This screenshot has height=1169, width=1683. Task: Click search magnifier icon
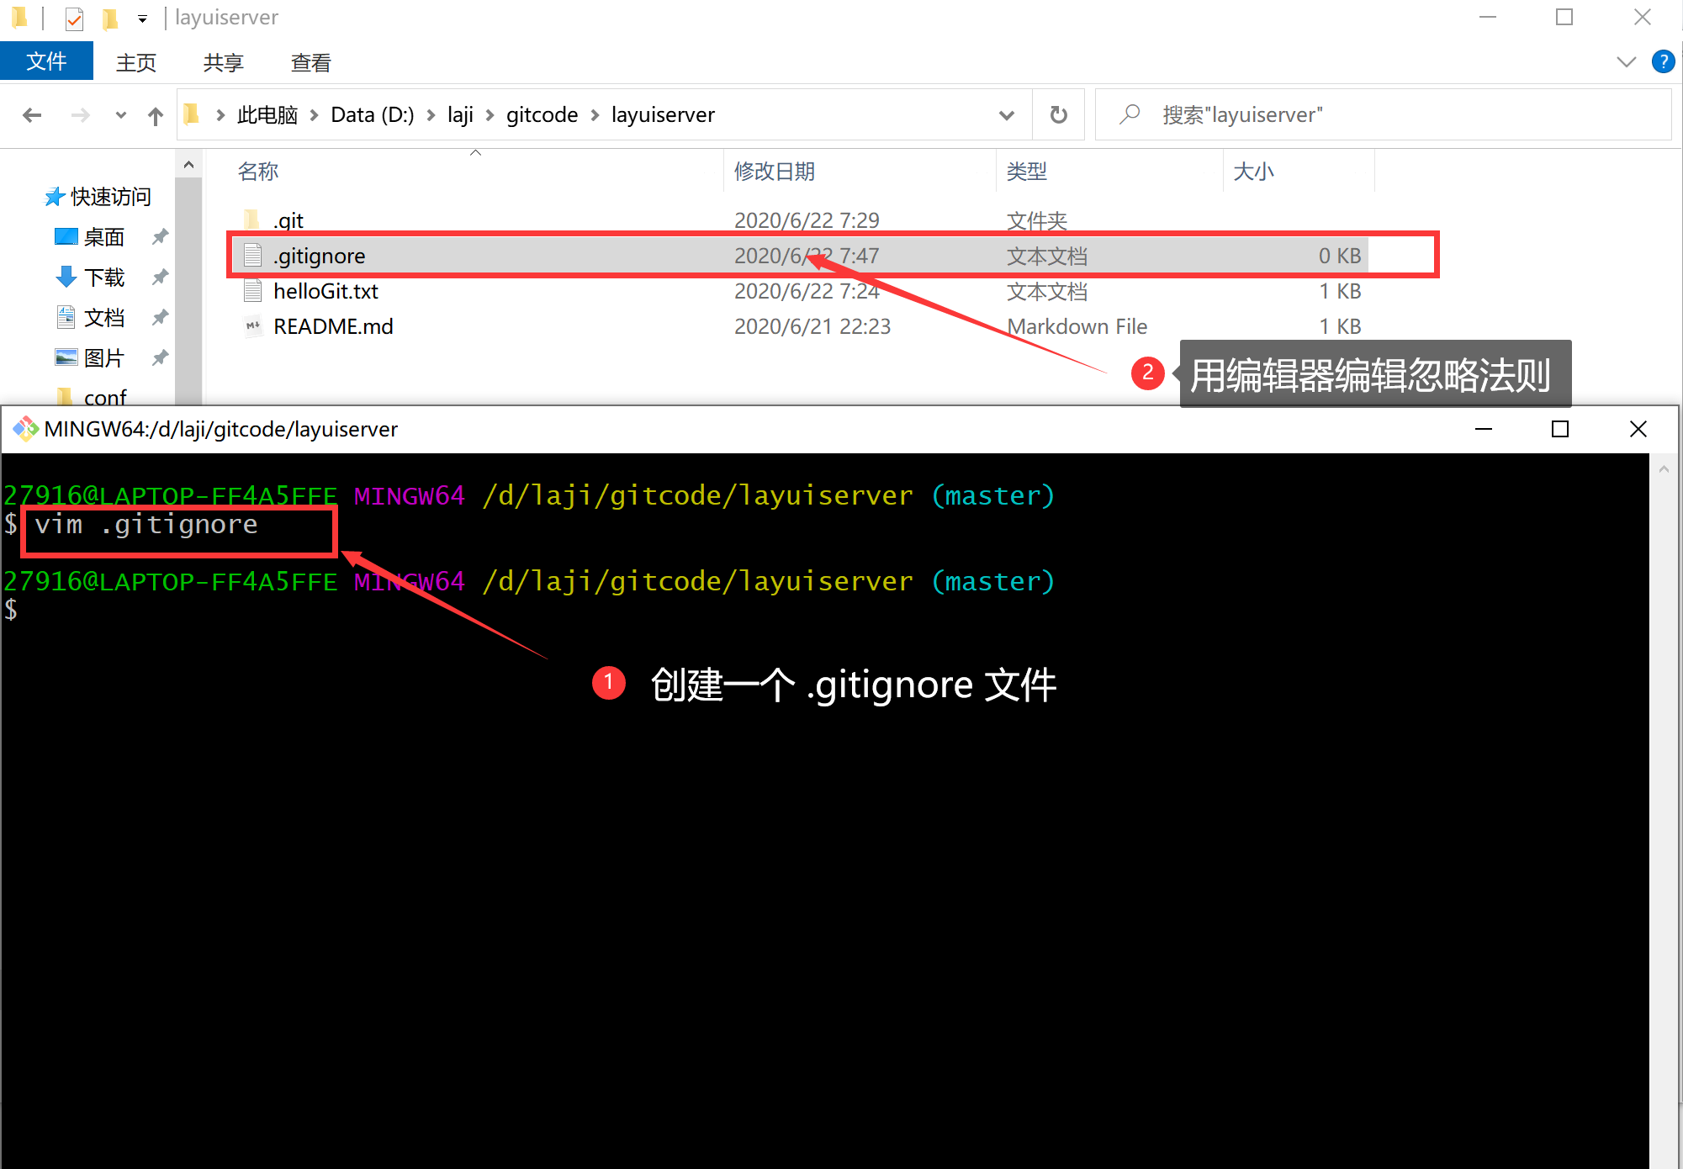(1129, 114)
